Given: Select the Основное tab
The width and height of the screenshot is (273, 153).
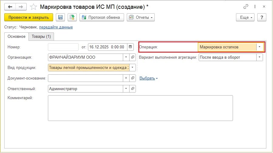Looking at the screenshot, I should pos(16,37).
